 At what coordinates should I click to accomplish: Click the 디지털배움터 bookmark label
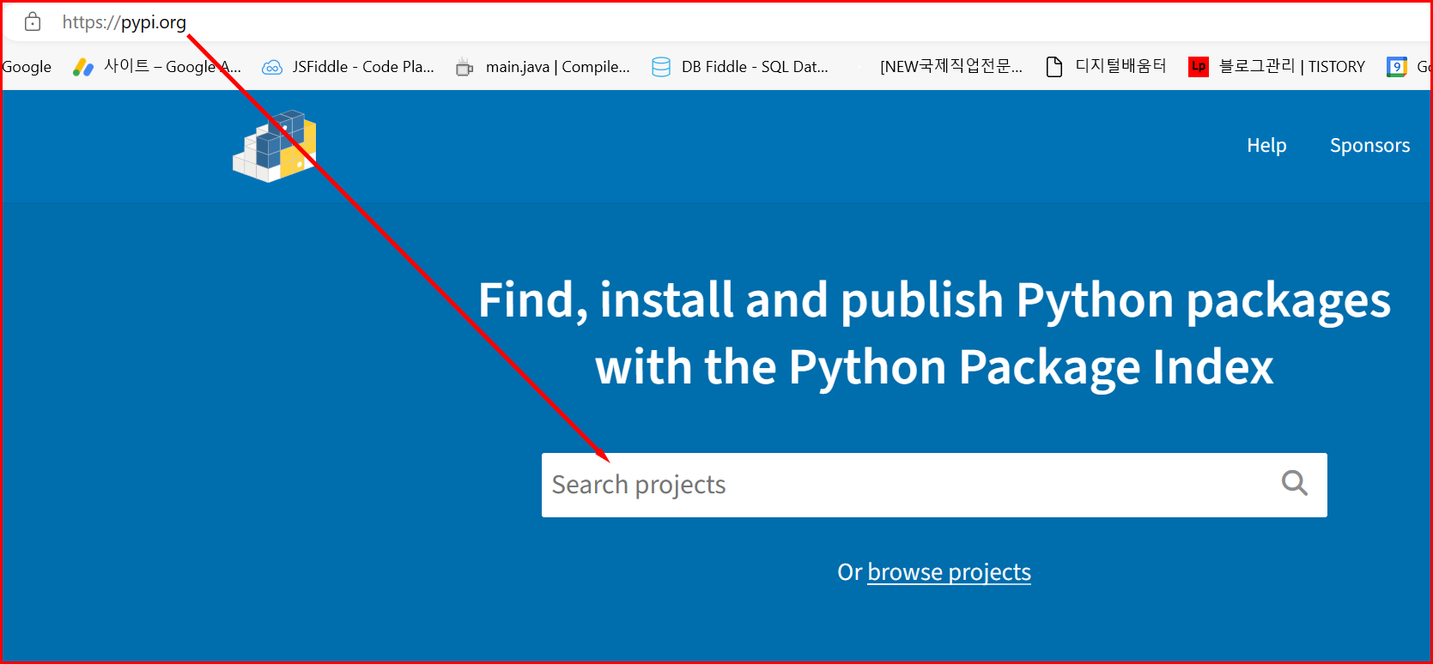(x=1120, y=66)
